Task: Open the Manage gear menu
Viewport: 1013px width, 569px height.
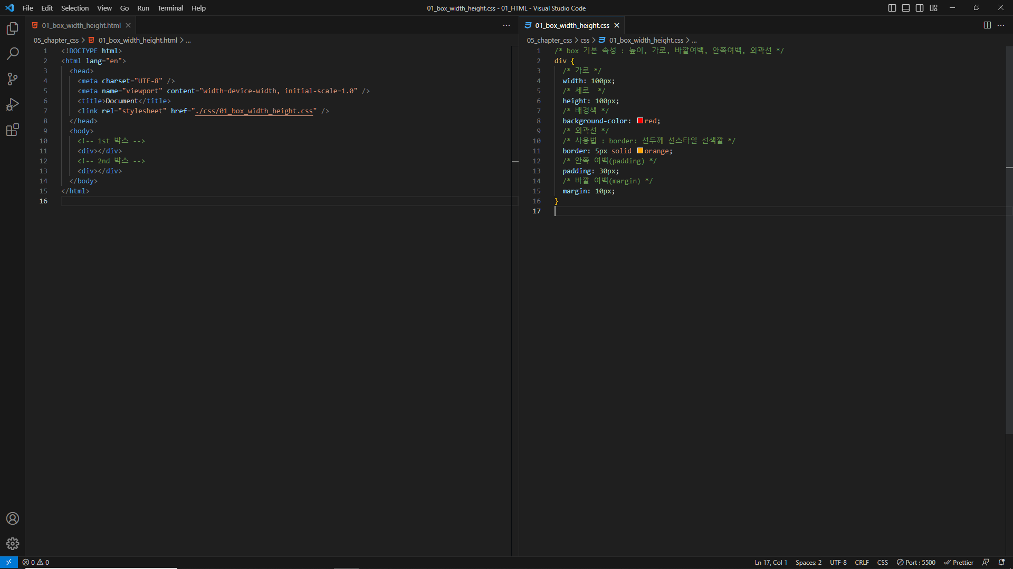Action: (12, 544)
